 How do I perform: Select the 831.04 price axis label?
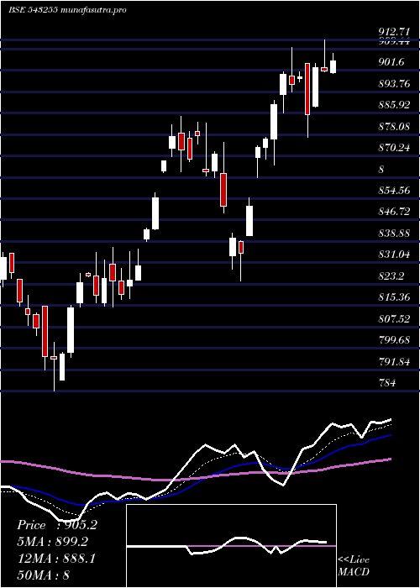coord(394,255)
